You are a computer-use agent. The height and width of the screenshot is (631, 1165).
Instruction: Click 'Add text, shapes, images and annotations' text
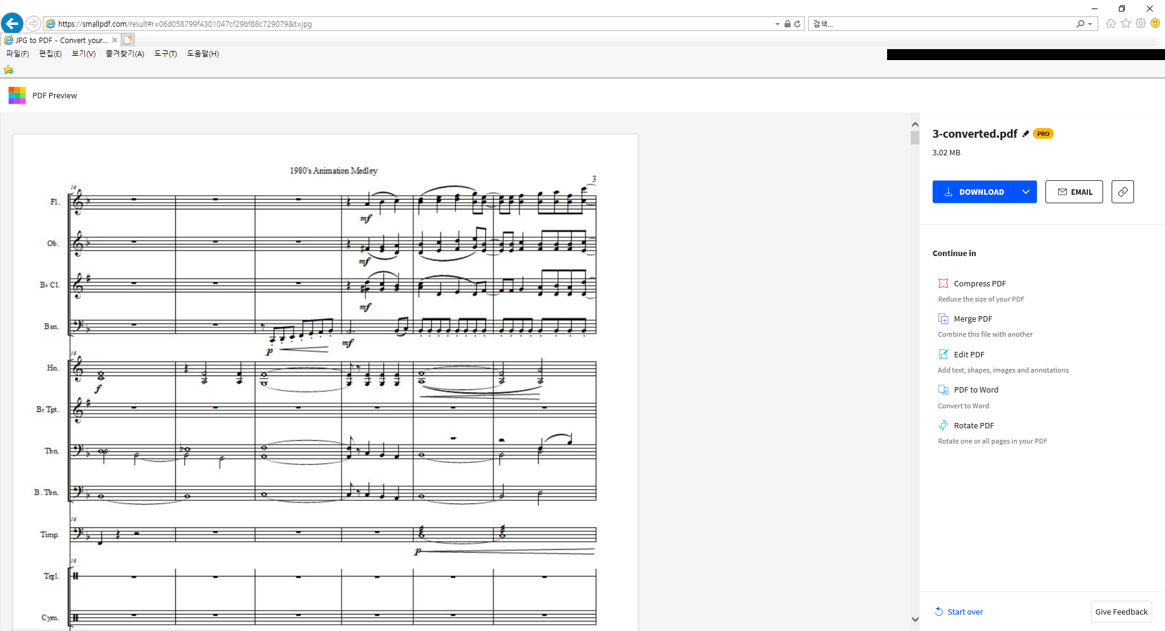(1004, 370)
